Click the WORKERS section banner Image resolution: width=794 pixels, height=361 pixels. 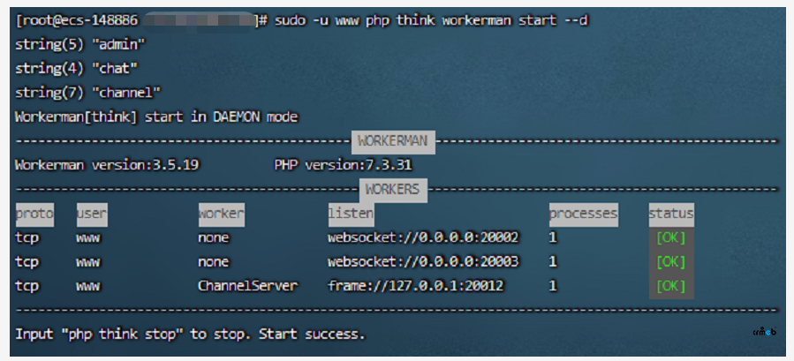click(x=393, y=189)
